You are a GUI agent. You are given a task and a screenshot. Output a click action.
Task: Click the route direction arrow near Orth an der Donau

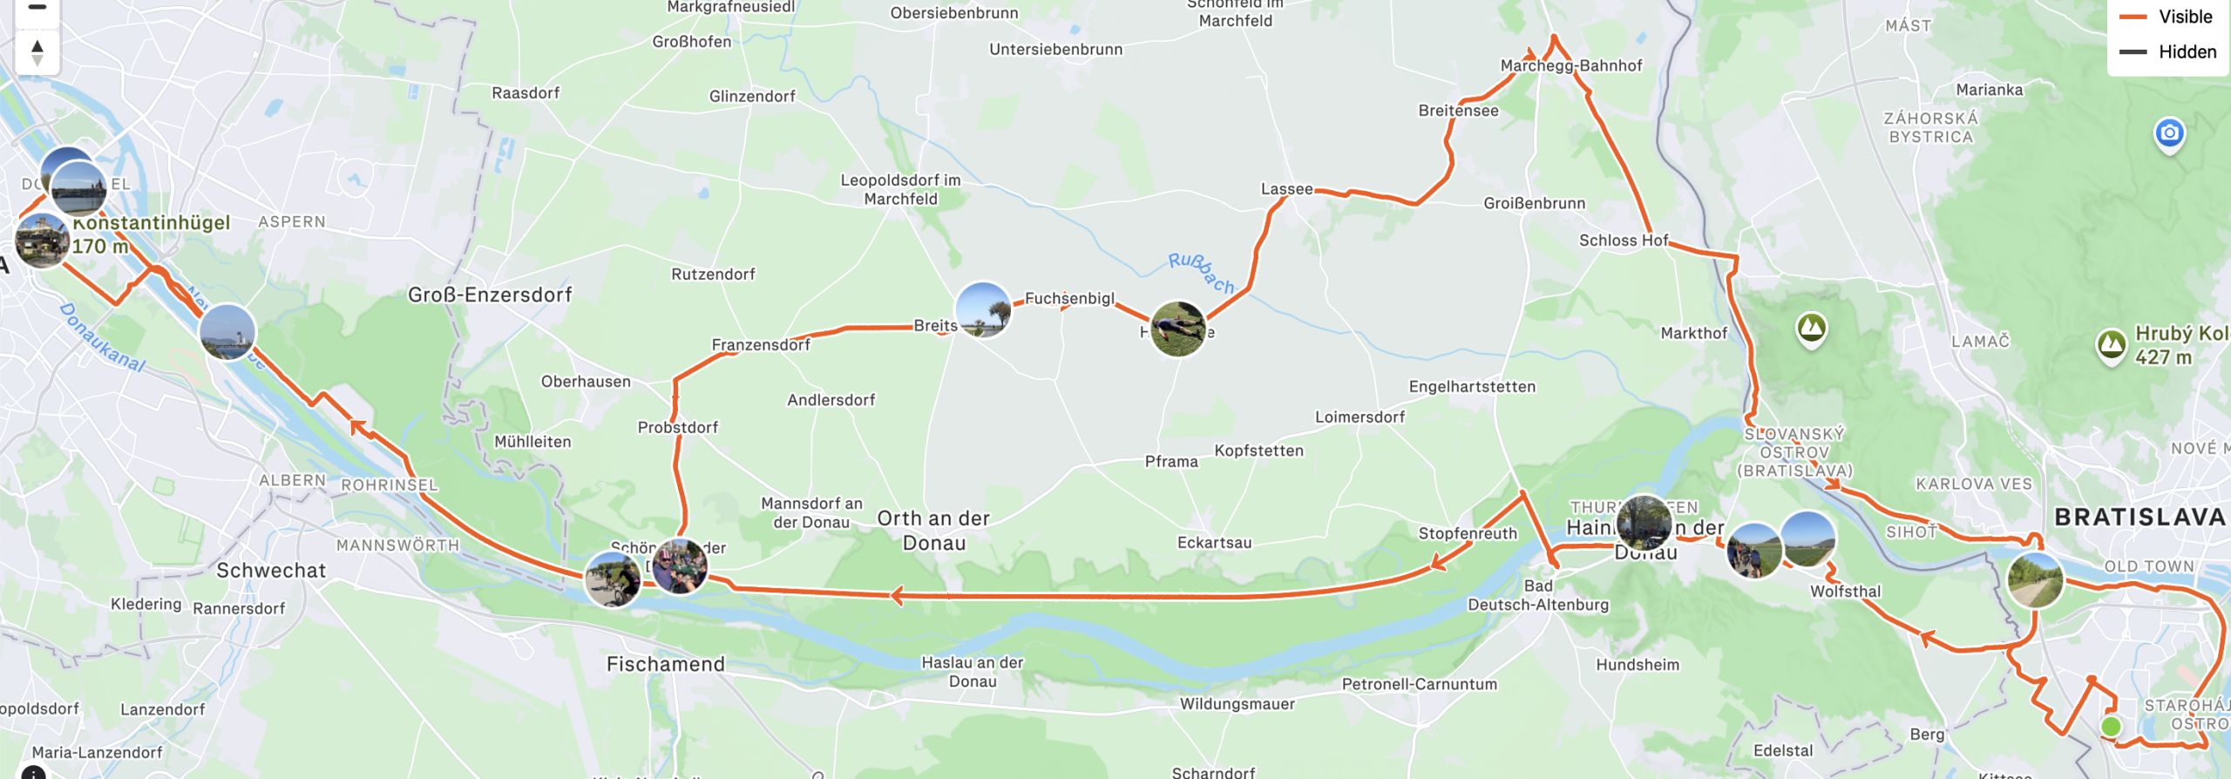click(x=897, y=596)
